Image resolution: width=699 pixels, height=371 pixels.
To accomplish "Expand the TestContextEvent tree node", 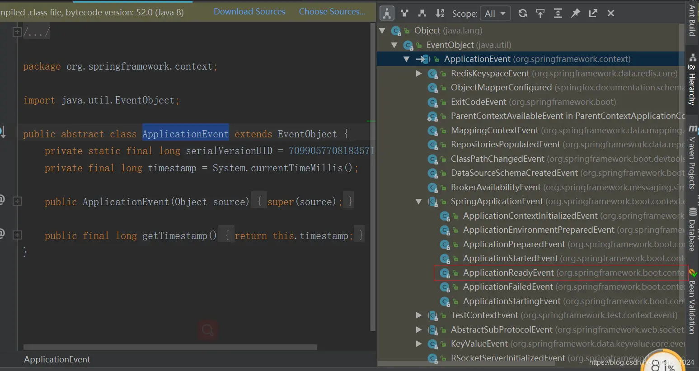I will pos(419,315).
